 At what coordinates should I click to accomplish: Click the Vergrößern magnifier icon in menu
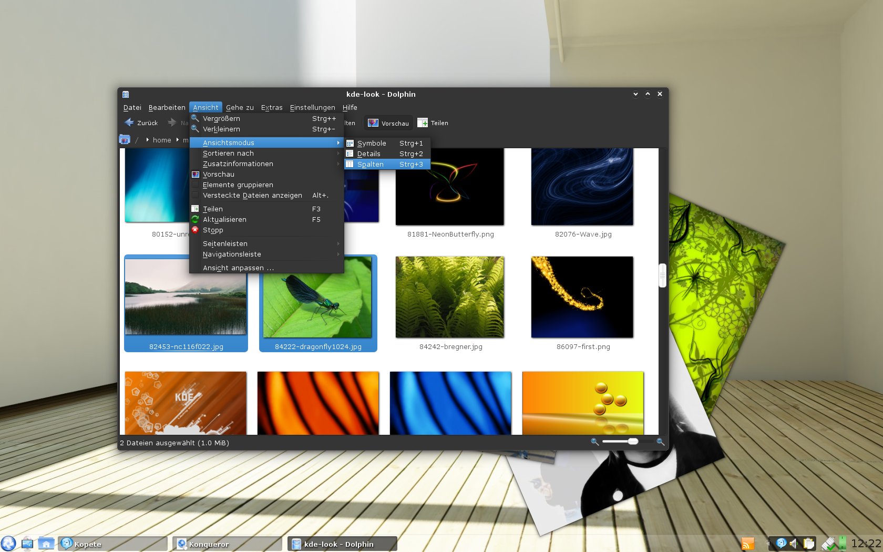coord(195,118)
